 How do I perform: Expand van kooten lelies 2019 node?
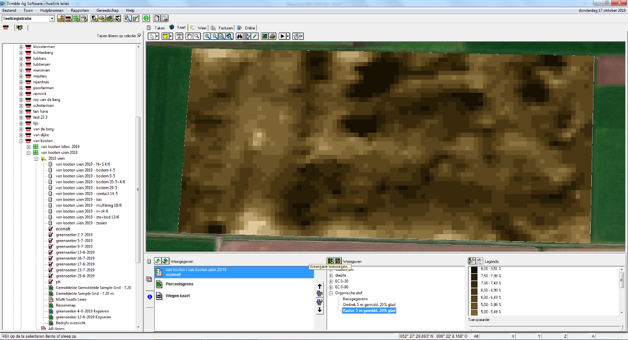point(29,147)
